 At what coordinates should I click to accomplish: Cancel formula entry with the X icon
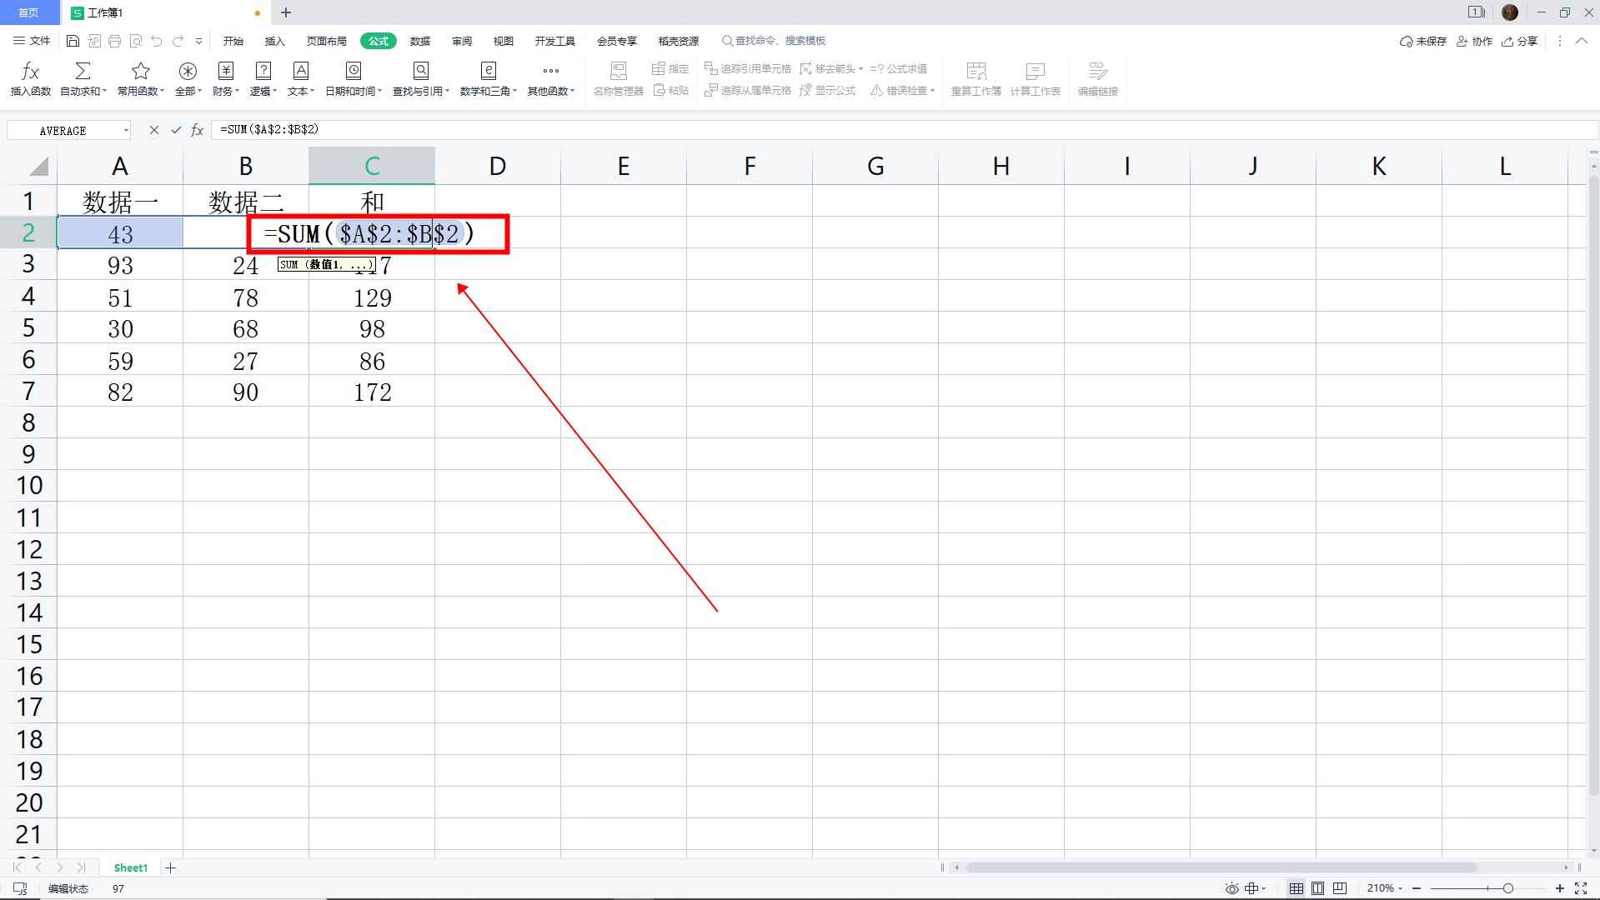[x=154, y=130]
